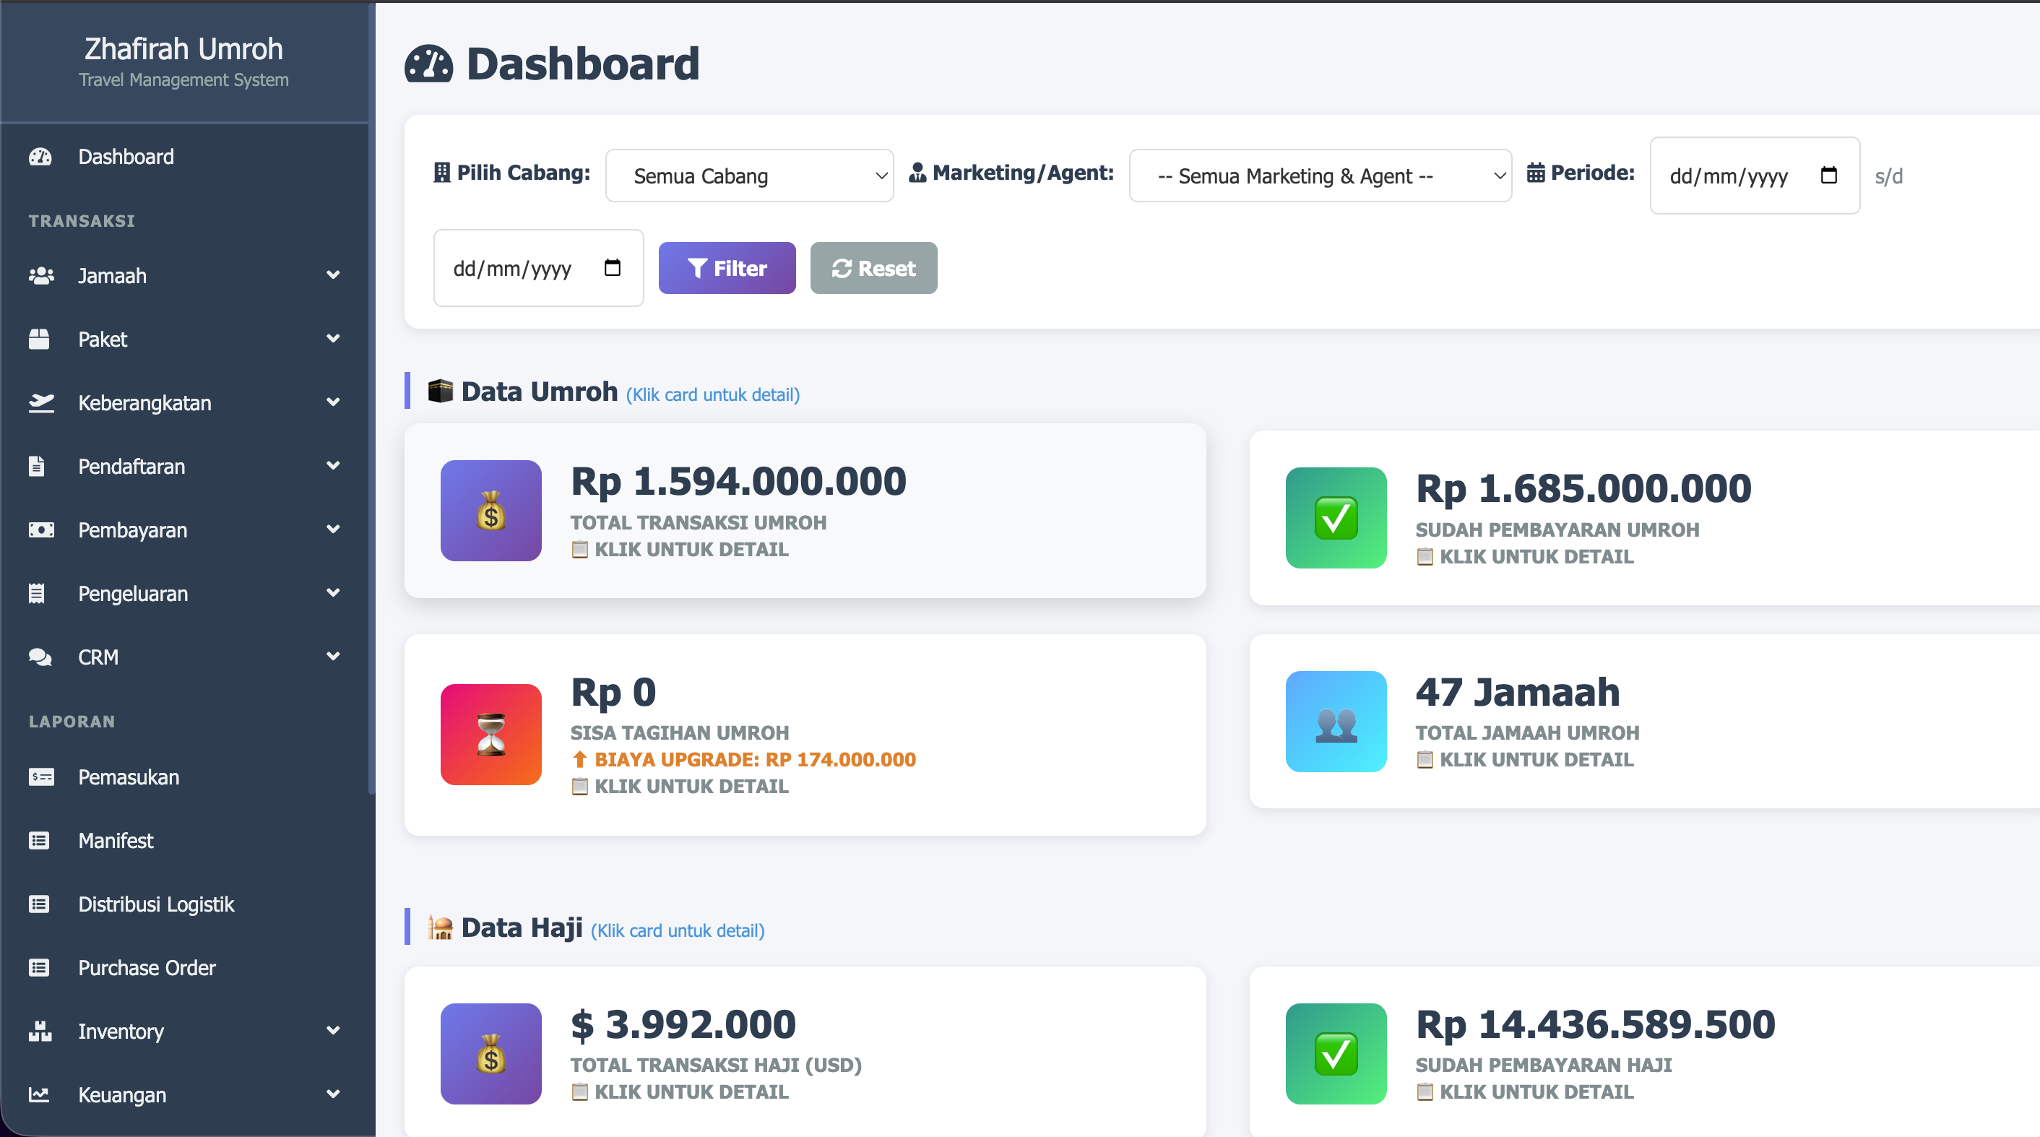
Task: Open Manifest report in sidebar
Action: pyautogui.click(x=184, y=840)
